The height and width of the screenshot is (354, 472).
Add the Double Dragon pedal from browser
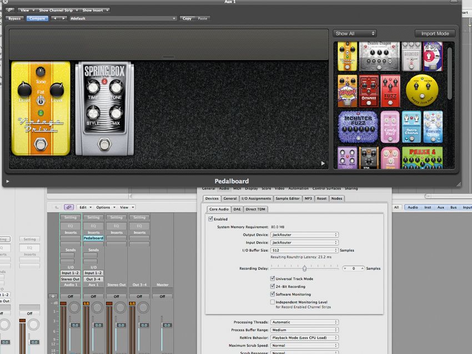[379, 56]
